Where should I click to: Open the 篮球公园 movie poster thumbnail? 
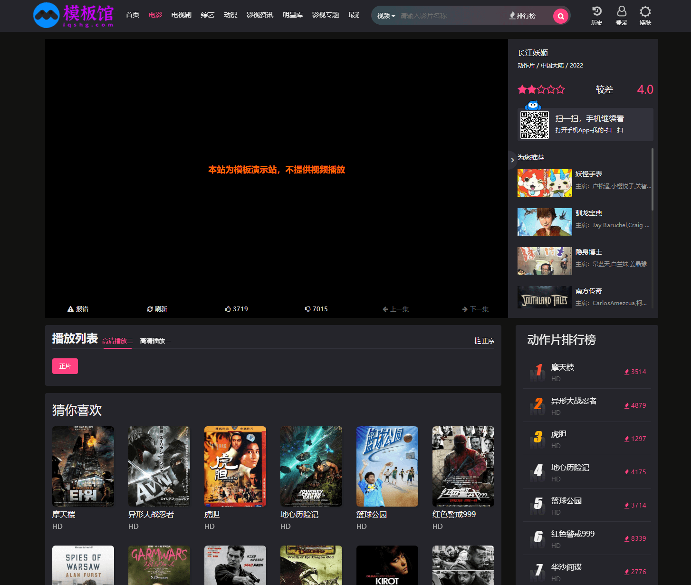(387, 466)
